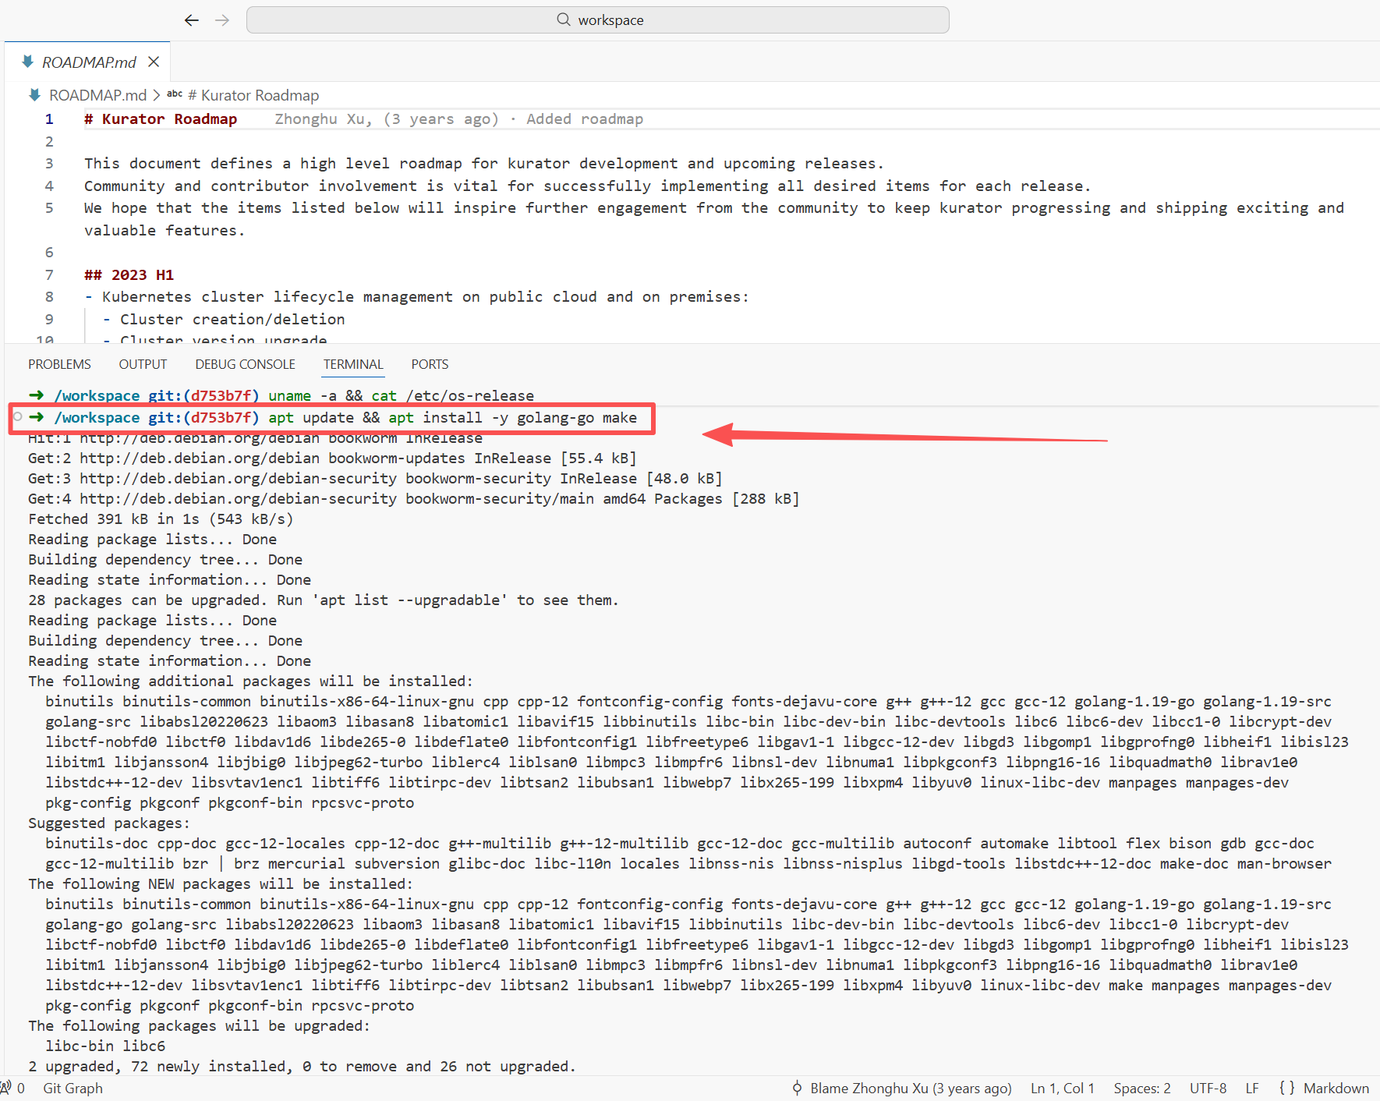The image size is (1380, 1101).
Task: Click the 'Suggested packages:' terminal line
Action: (109, 823)
